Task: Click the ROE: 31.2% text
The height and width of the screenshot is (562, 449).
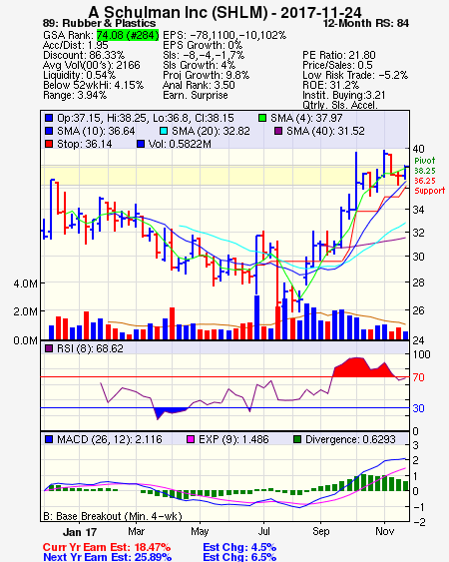Action: 330,85
